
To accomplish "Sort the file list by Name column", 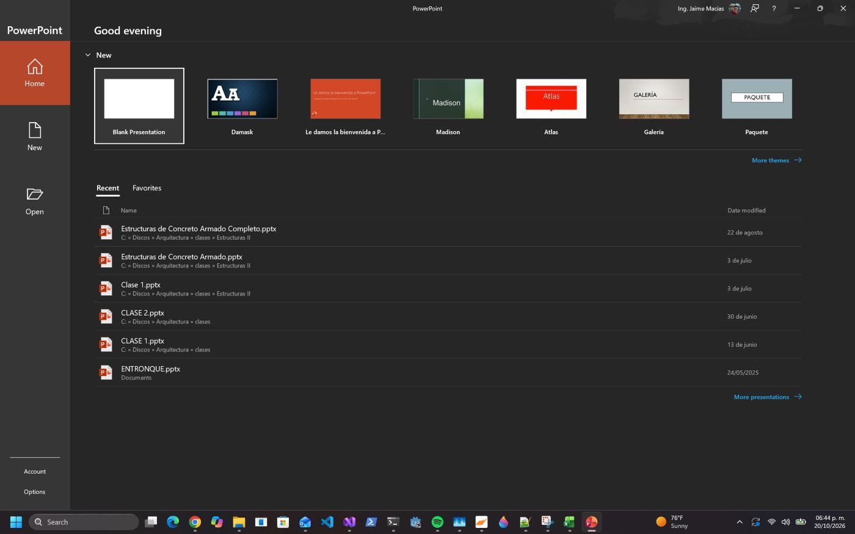I will [x=128, y=210].
